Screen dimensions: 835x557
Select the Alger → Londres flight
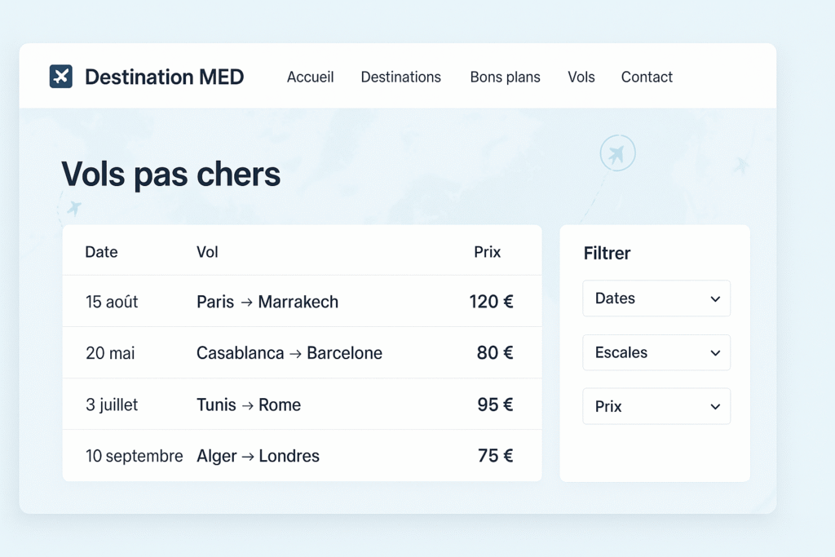tap(258, 456)
